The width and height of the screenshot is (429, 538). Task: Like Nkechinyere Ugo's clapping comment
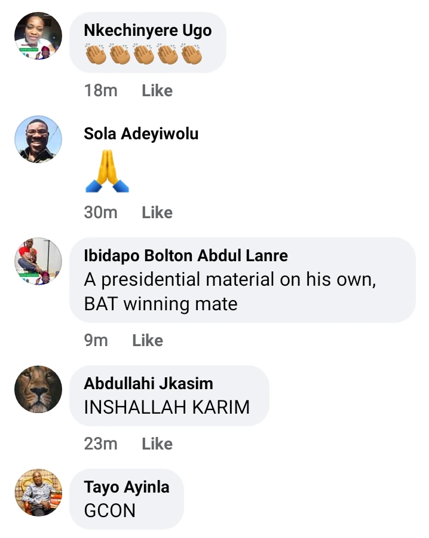click(157, 91)
